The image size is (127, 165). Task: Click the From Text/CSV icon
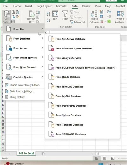tap(13, 12)
